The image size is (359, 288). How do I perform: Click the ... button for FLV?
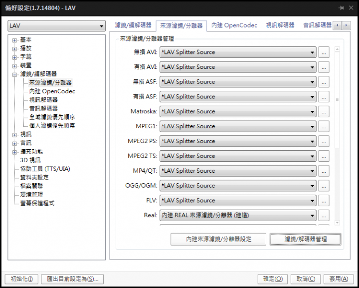[324, 201]
